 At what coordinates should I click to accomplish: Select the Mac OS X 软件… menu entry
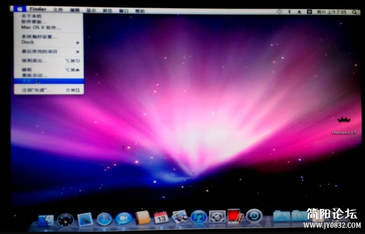[x=48, y=28]
